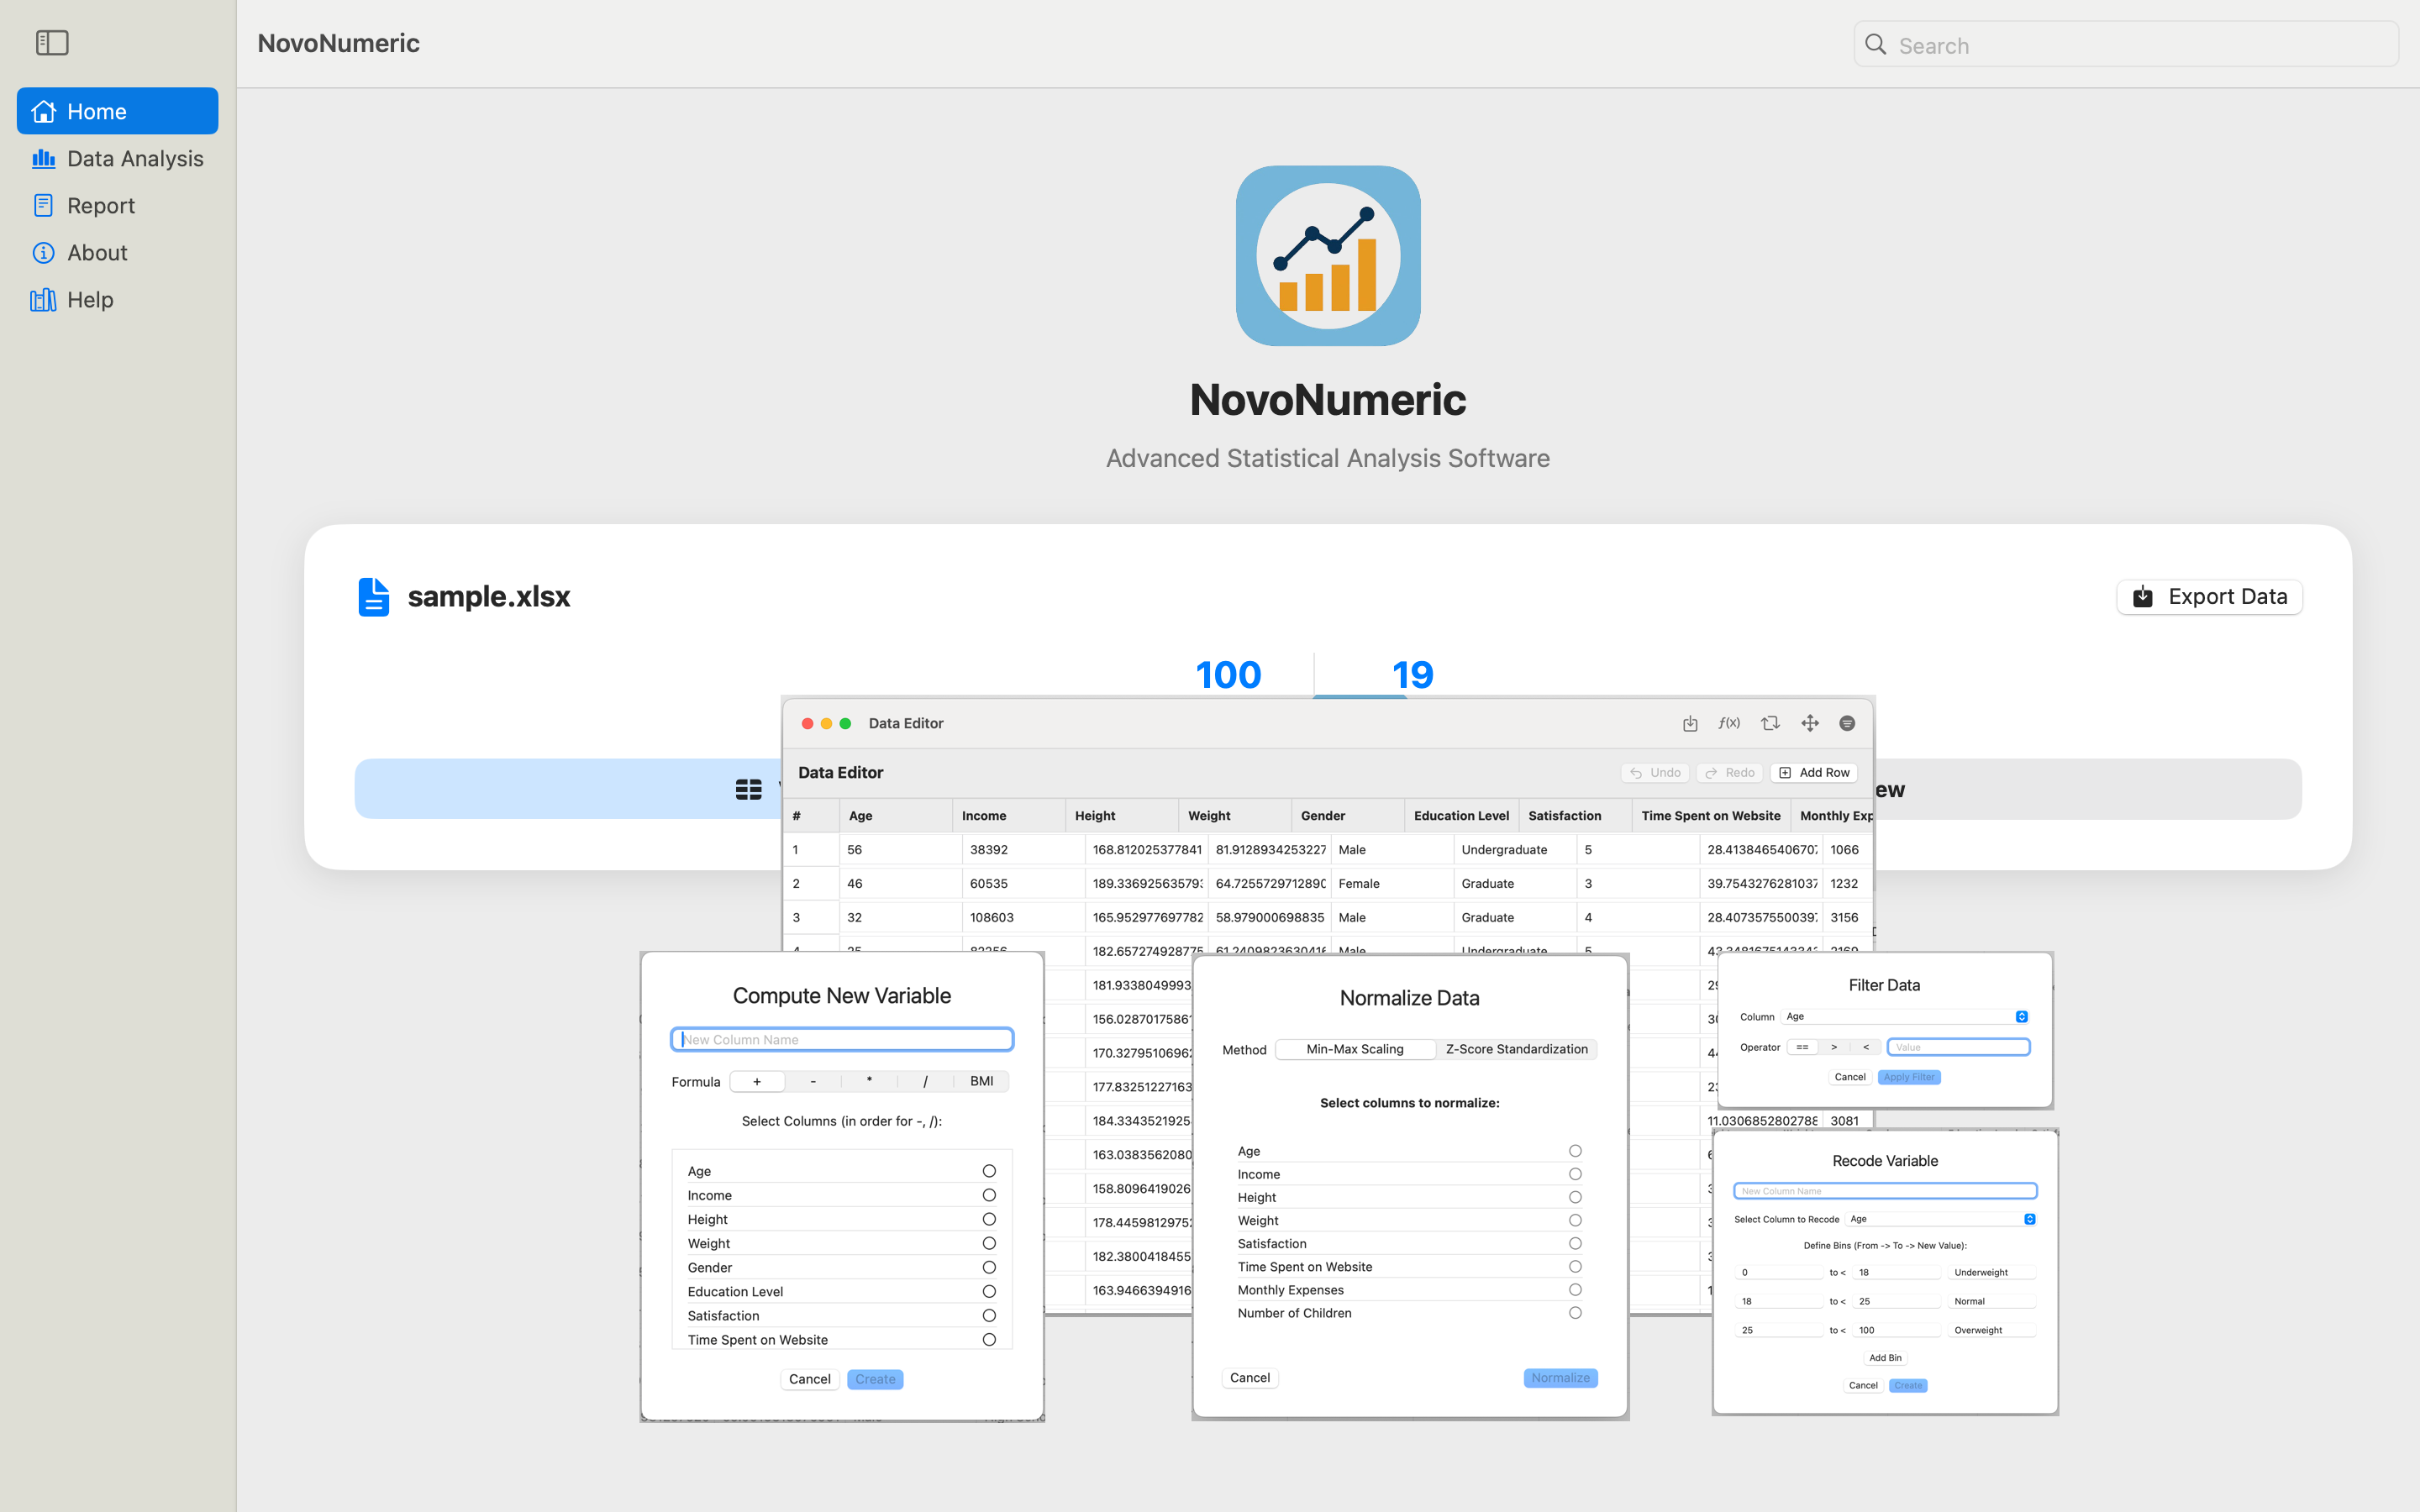Select the > operator in Filter Data
Screen dimensions: 2420x1512
tap(1834, 1047)
